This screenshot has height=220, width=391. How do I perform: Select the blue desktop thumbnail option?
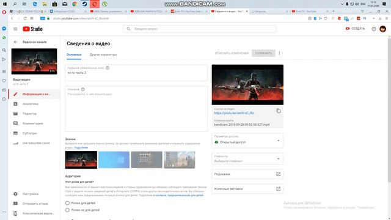[x=114, y=160]
